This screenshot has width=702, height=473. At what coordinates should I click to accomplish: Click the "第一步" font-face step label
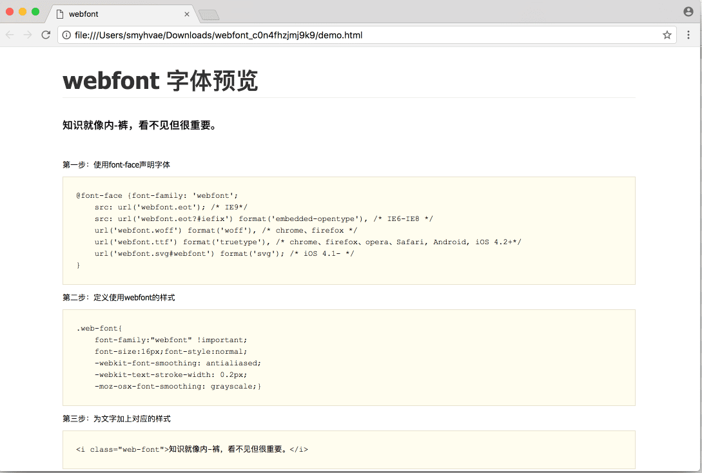point(116,165)
